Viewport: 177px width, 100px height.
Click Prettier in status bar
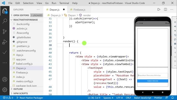click(158, 98)
